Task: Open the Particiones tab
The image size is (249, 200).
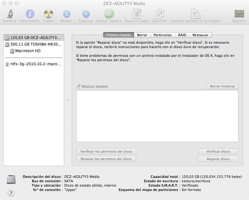Action: tap(162, 35)
